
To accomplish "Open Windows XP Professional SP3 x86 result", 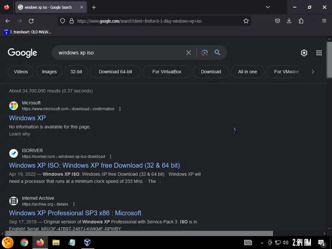I will [x=75, y=213].
